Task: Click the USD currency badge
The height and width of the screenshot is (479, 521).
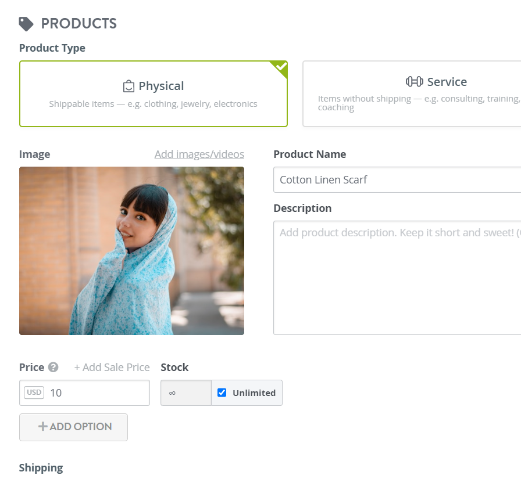Action: (x=34, y=392)
